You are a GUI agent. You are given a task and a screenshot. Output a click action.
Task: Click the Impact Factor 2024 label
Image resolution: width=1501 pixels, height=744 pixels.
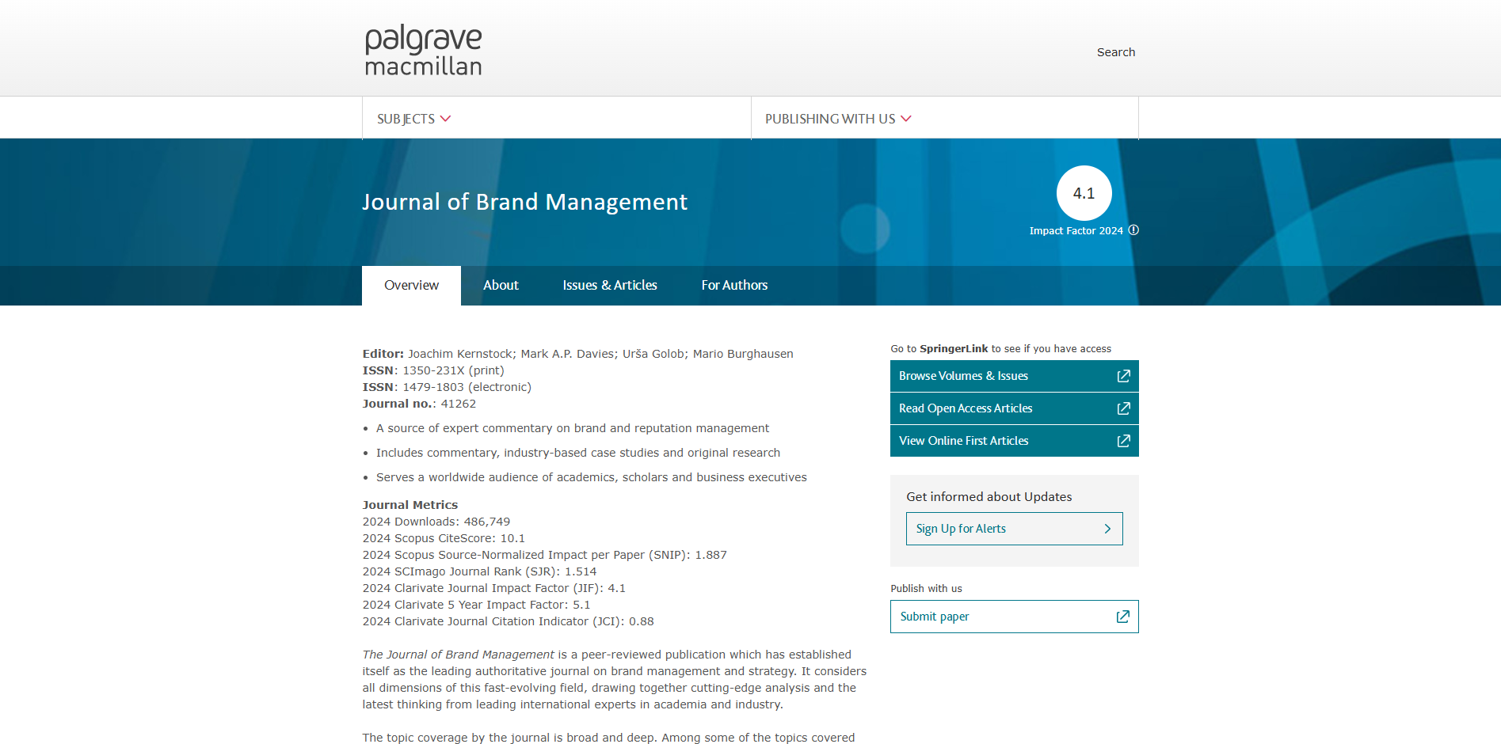coord(1076,231)
